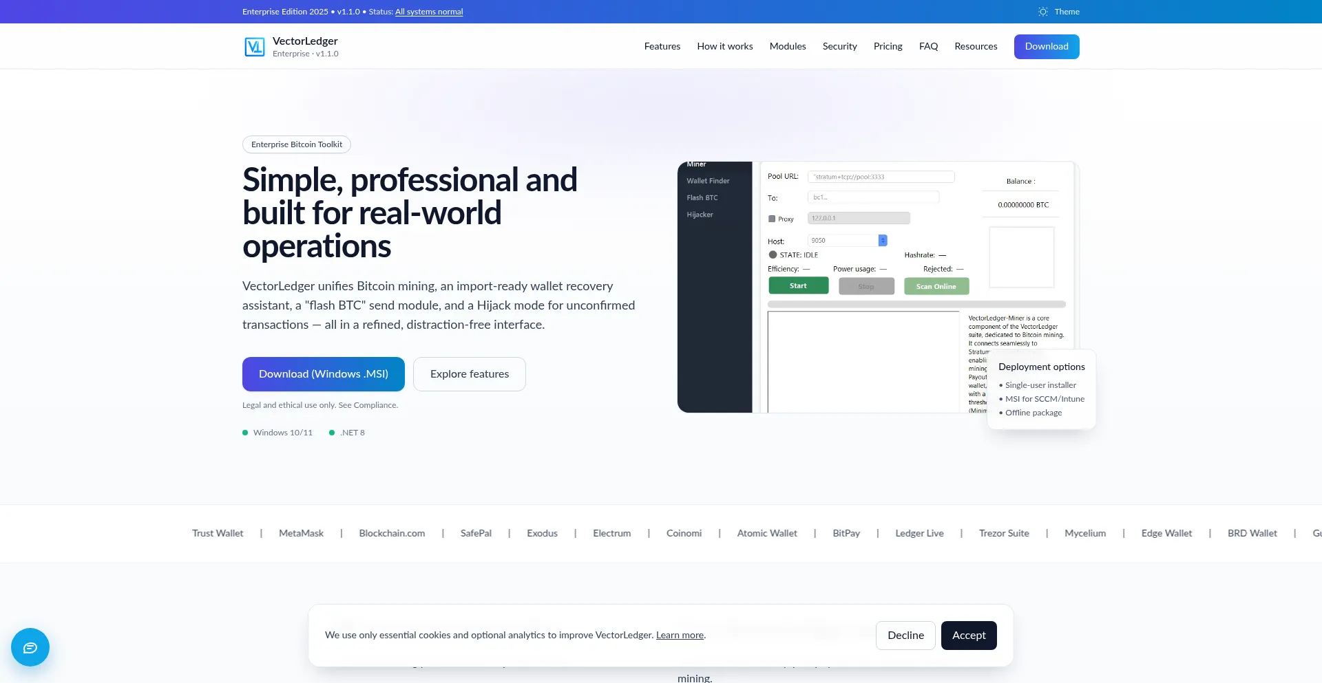Screen dimensions: 1322x683
Task: Follow the Learn more cookie link
Action: click(679, 636)
